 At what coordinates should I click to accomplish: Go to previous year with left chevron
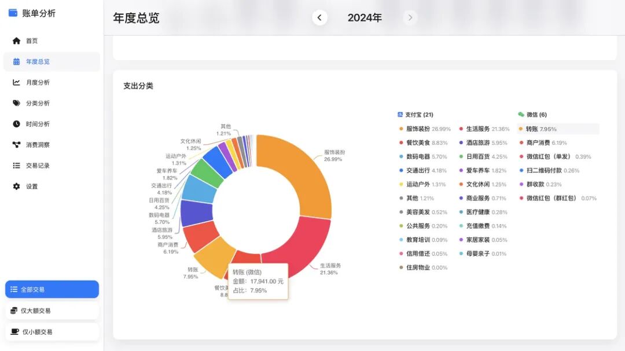pyautogui.click(x=319, y=17)
